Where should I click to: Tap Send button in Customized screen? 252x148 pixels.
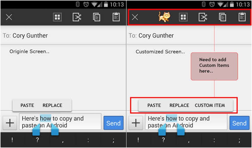pos(239,123)
